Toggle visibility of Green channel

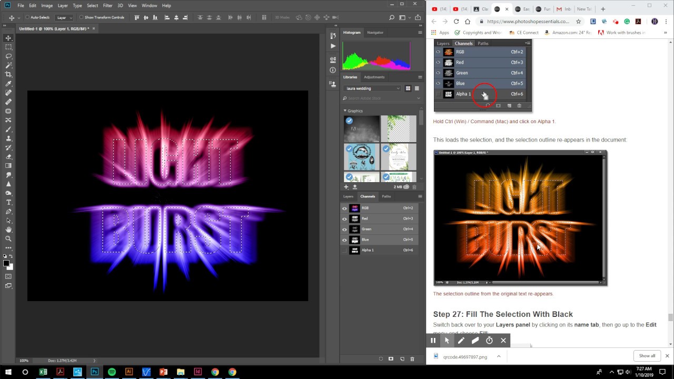click(344, 229)
